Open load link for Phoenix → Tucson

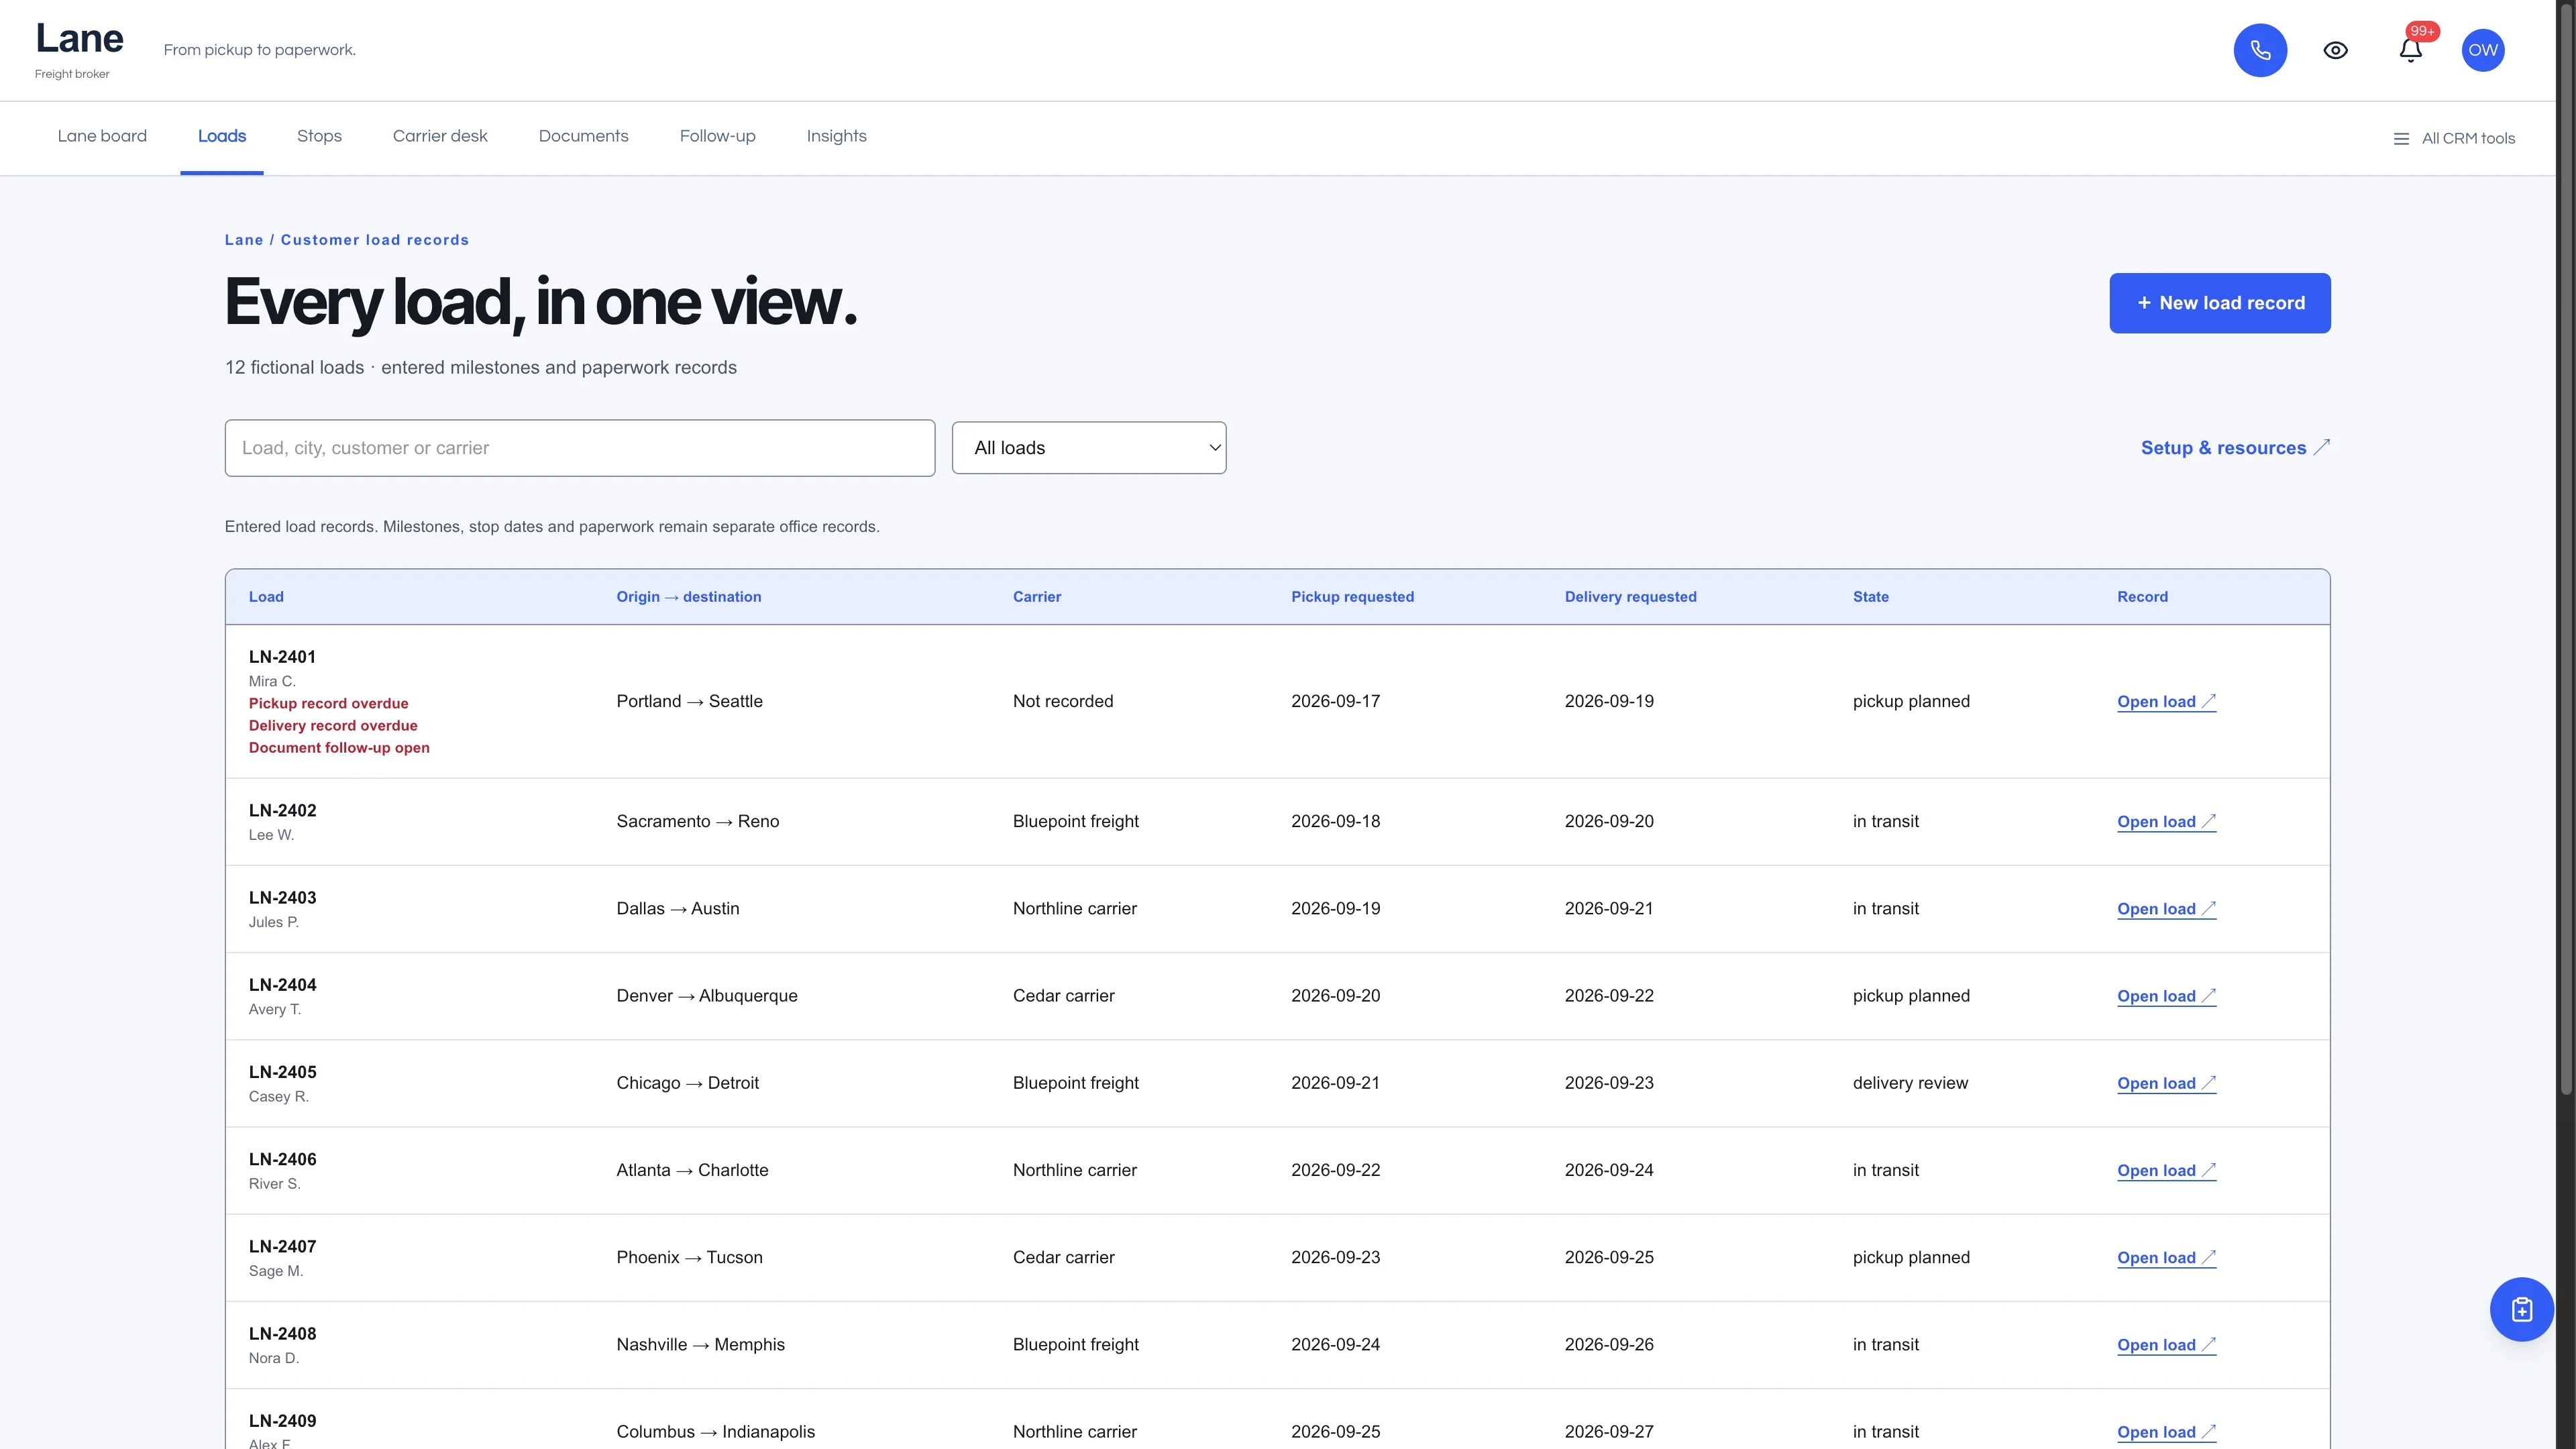pos(2166,1258)
